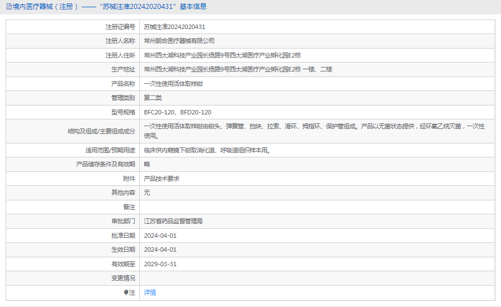Click the 注册人住所 address value
The image size is (501, 307).
coord(223,55)
